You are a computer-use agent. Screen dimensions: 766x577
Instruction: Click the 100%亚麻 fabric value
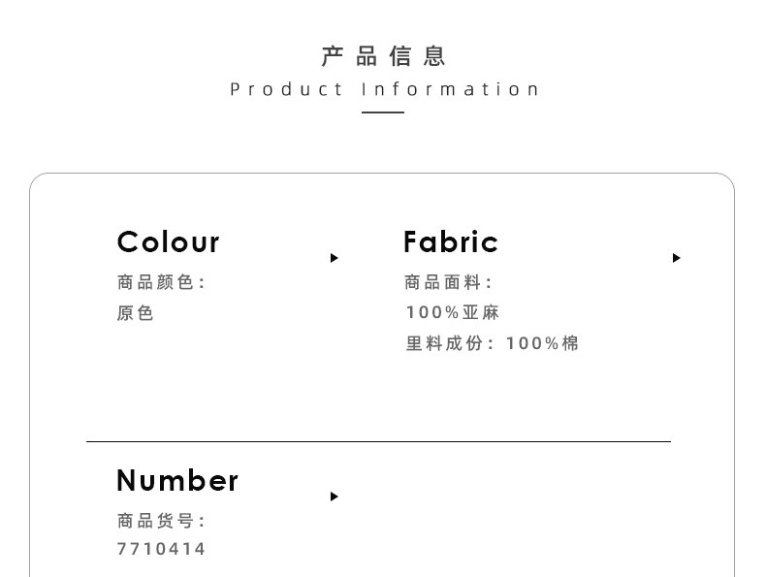pyautogui.click(x=452, y=312)
